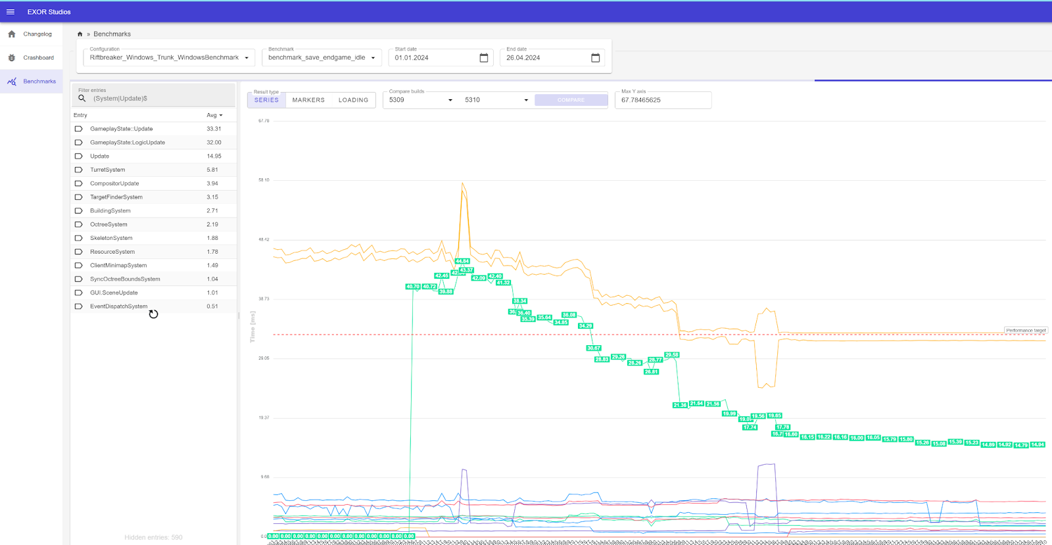Screen dimensions: 1052x545
Task: Click the Changelog home icon in sidebar
Action: [x=12, y=34]
